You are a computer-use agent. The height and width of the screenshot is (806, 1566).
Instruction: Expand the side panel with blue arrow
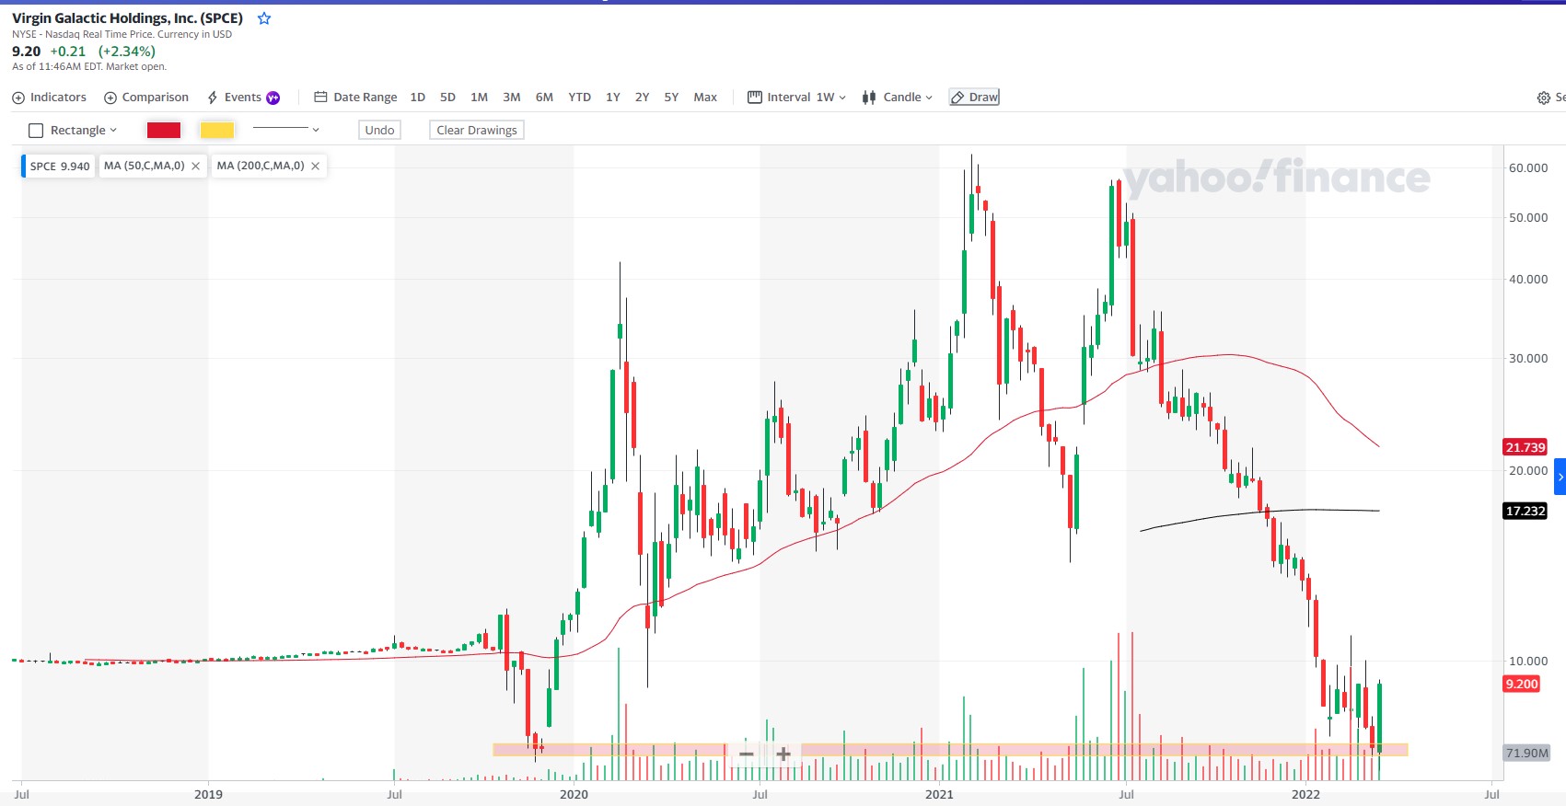pos(1560,477)
